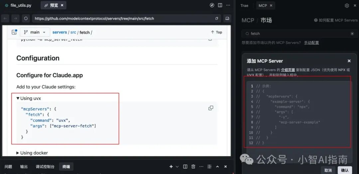Open the new terminal profile dropdown
This screenshot has width=359, height=174.
pyautogui.click(x=177, y=167)
